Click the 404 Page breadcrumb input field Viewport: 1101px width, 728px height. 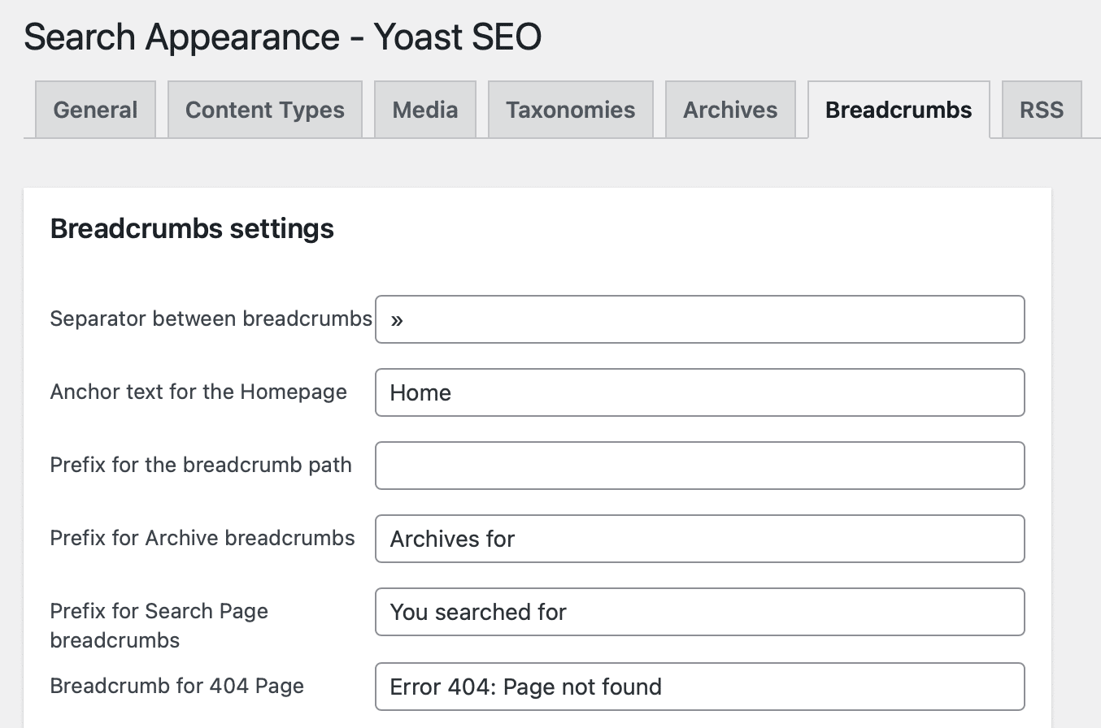click(699, 687)
